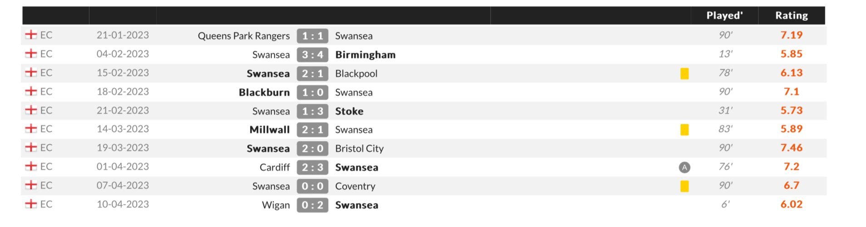Click the England flag on the 21-01-2023 row
Screen dimensions: 866x227
point(31,35)
